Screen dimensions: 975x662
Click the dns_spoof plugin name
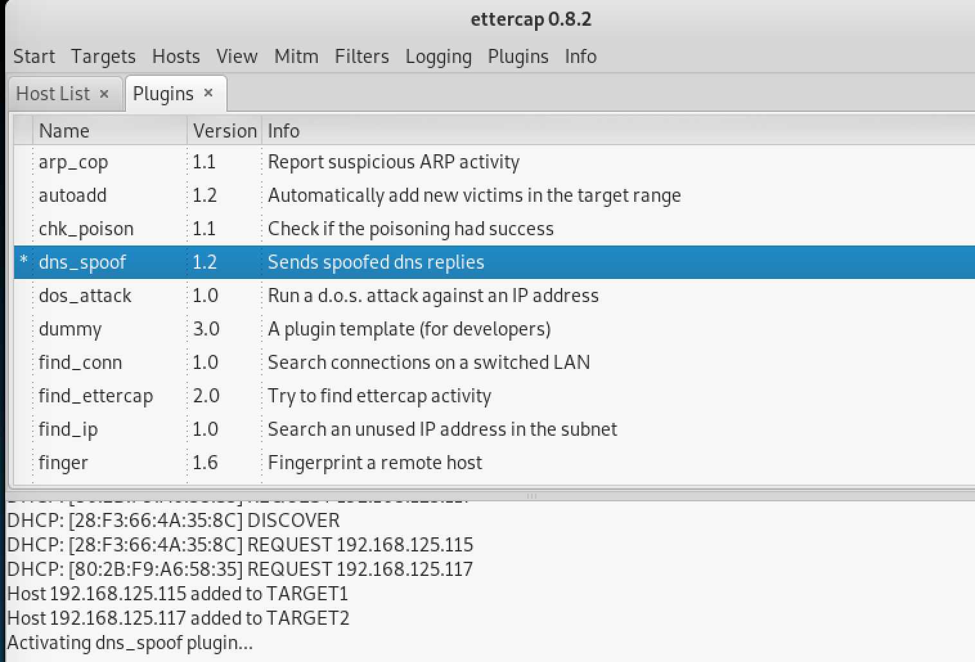pyautogui.click(x=82, y=262)
